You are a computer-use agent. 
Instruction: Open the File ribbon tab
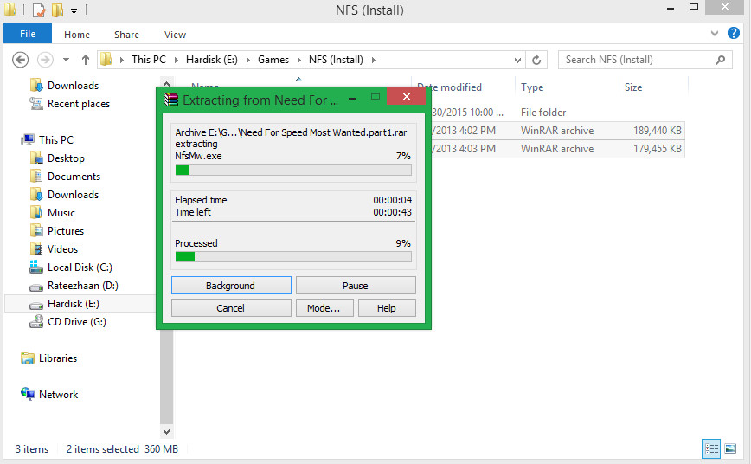point(28,34)
